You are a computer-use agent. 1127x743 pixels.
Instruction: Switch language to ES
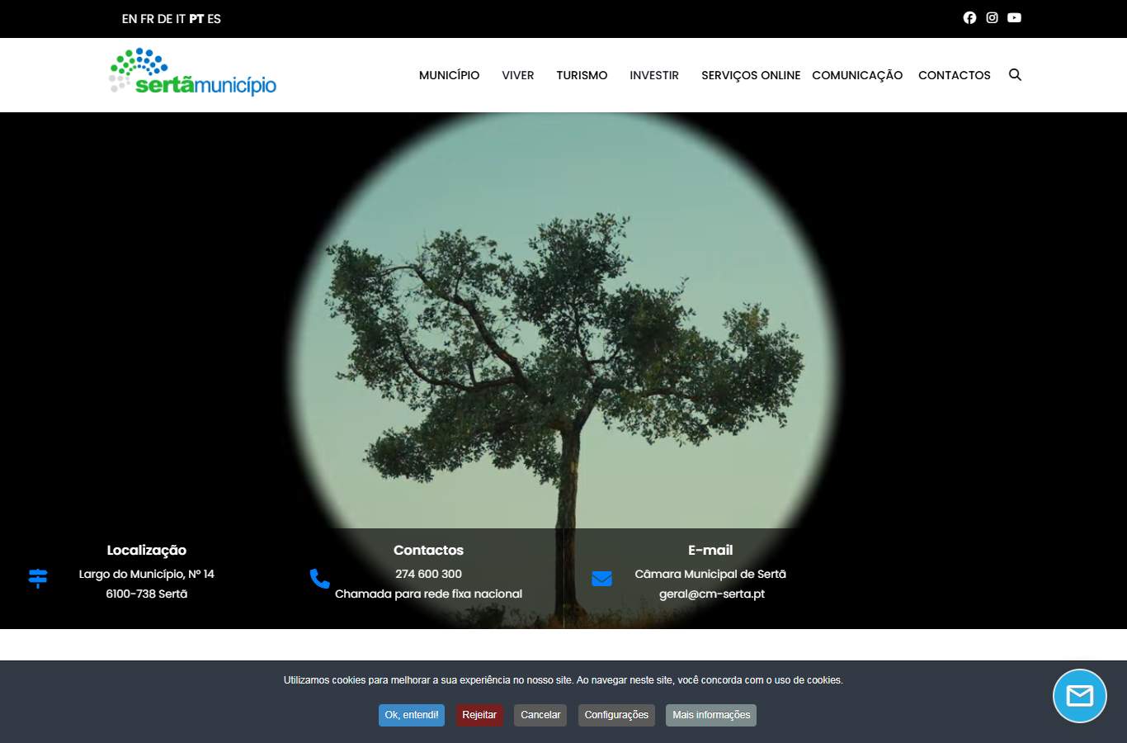click(214, 19)
